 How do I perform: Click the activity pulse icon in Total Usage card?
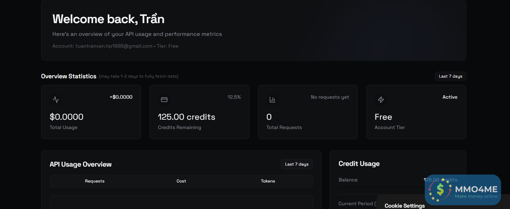point(56,100)
